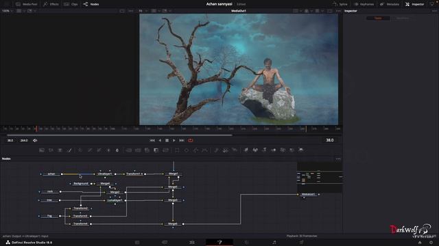Screen dimensions: 439x246
Task: Switch to the Fairlight page
Action: coord(274,243)
